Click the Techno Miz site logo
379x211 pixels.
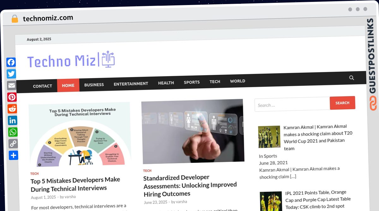(x=71, y=59)
